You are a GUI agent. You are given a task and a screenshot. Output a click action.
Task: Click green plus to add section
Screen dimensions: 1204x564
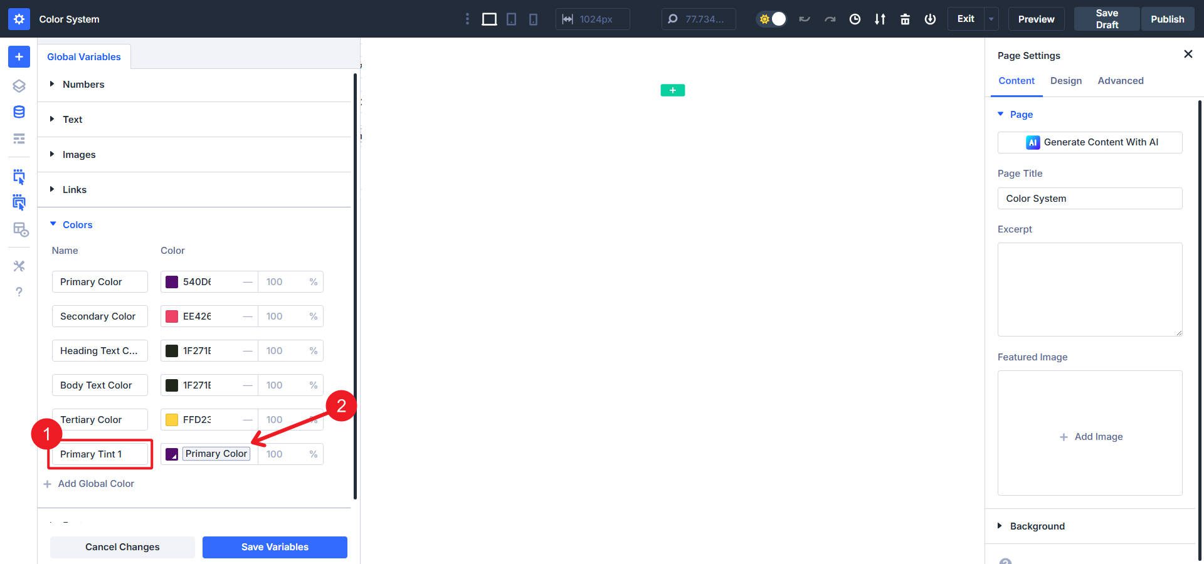pyautogui.click(x=672, y=90)
